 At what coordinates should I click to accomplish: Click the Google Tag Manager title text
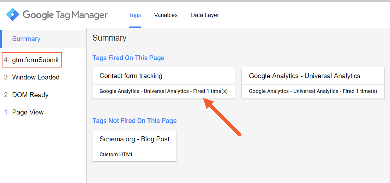point(65,15)
